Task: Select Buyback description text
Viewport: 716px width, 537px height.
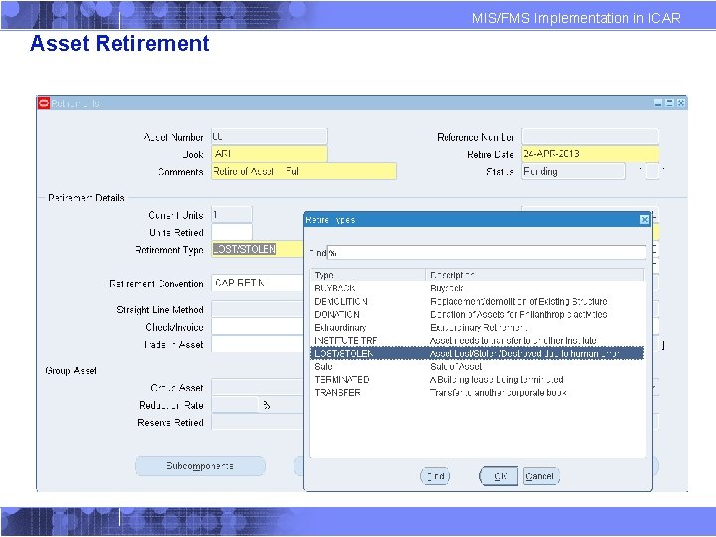Action: pos(447,288)
